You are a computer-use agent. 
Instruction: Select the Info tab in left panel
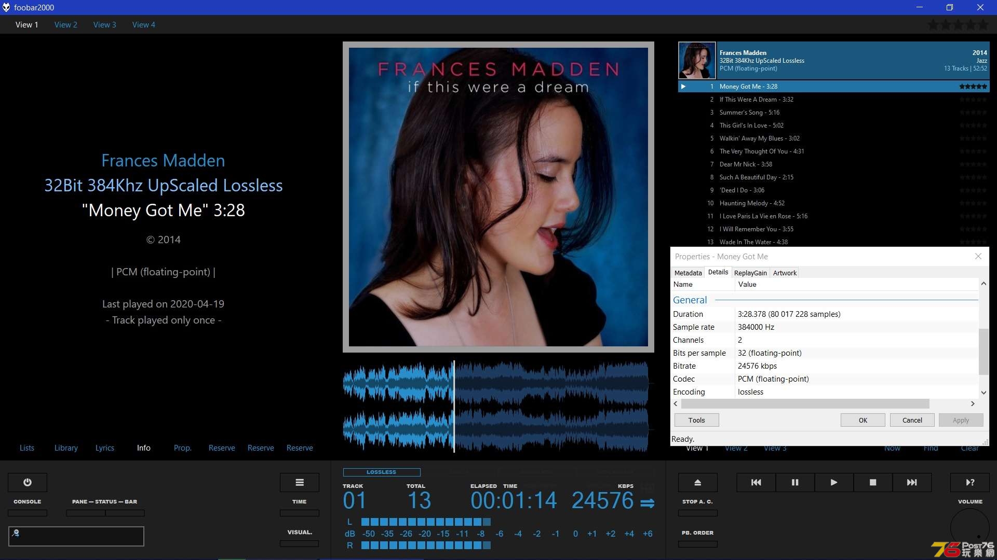point(144,448)
